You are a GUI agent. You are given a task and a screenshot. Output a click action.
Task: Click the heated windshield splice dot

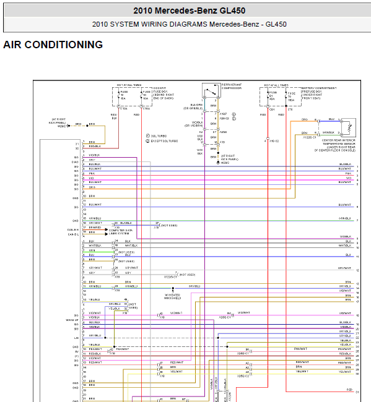pos(173,288)
